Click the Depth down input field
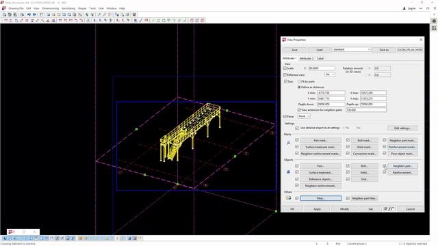The image size is (438, 246). pos(331,104)
